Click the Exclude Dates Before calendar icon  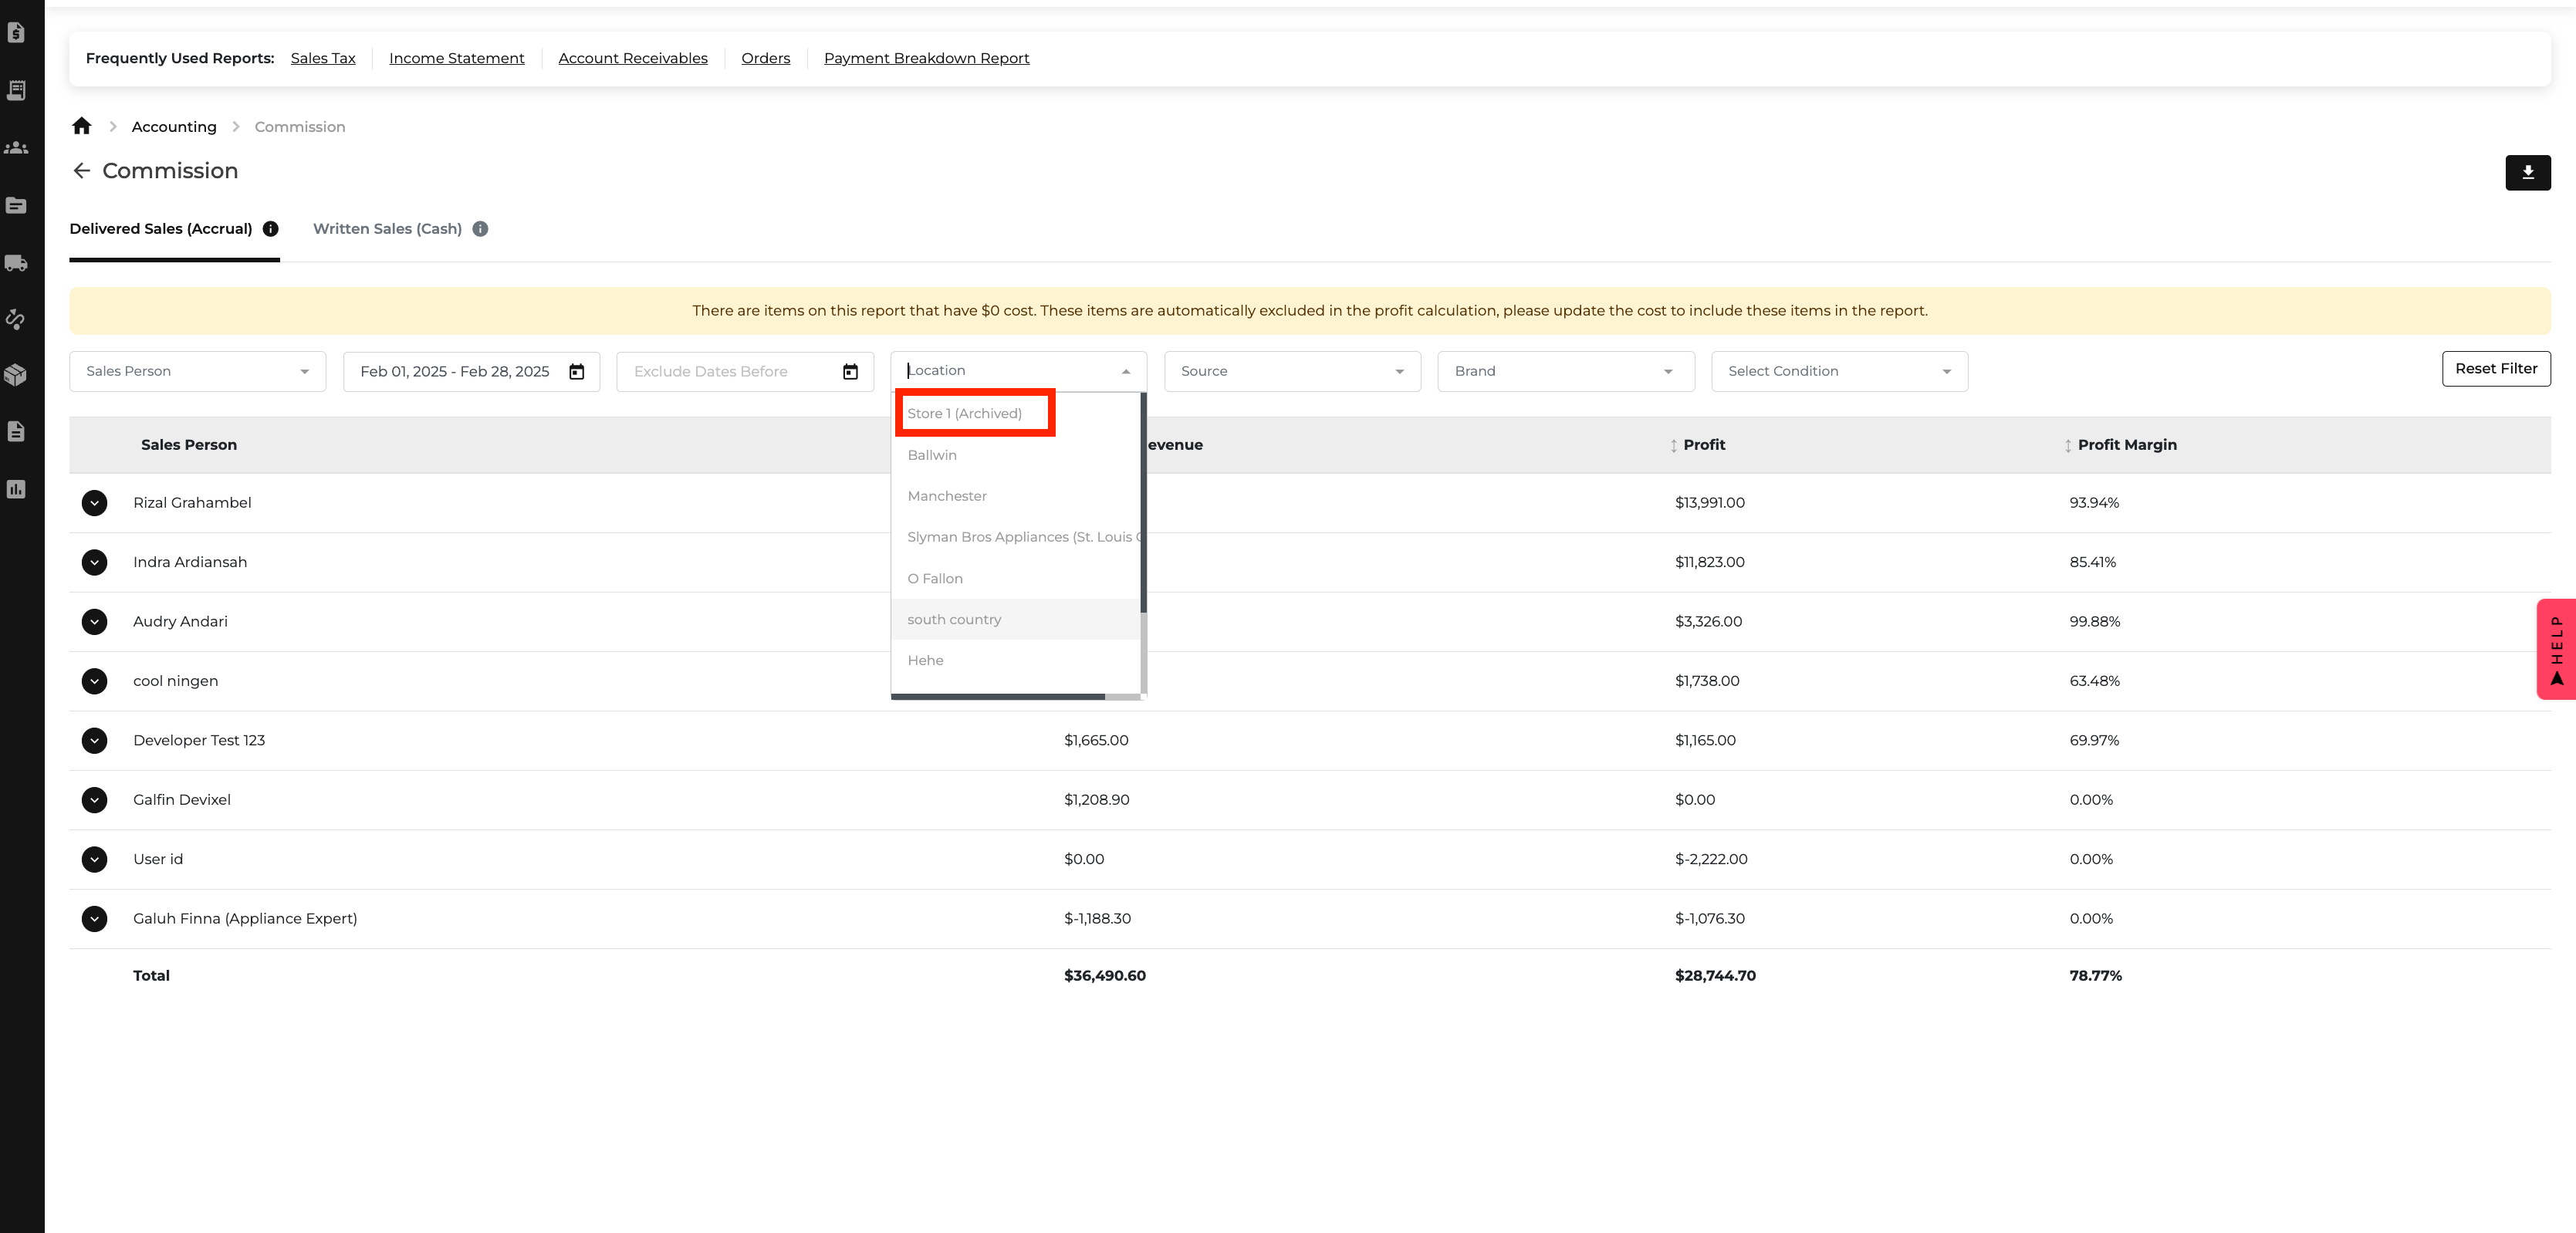(x=850, y=372)
